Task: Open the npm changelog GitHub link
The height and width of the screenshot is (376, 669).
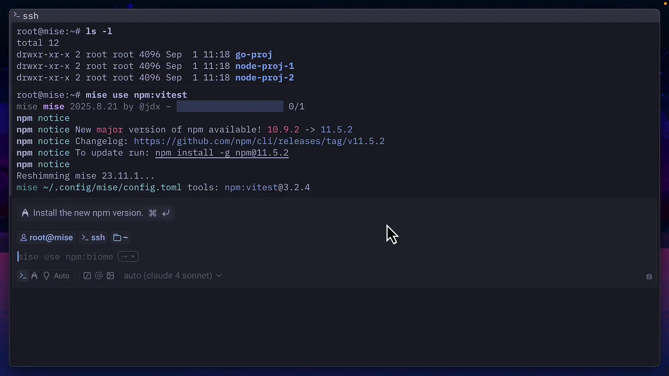Action: pos(259,141)
